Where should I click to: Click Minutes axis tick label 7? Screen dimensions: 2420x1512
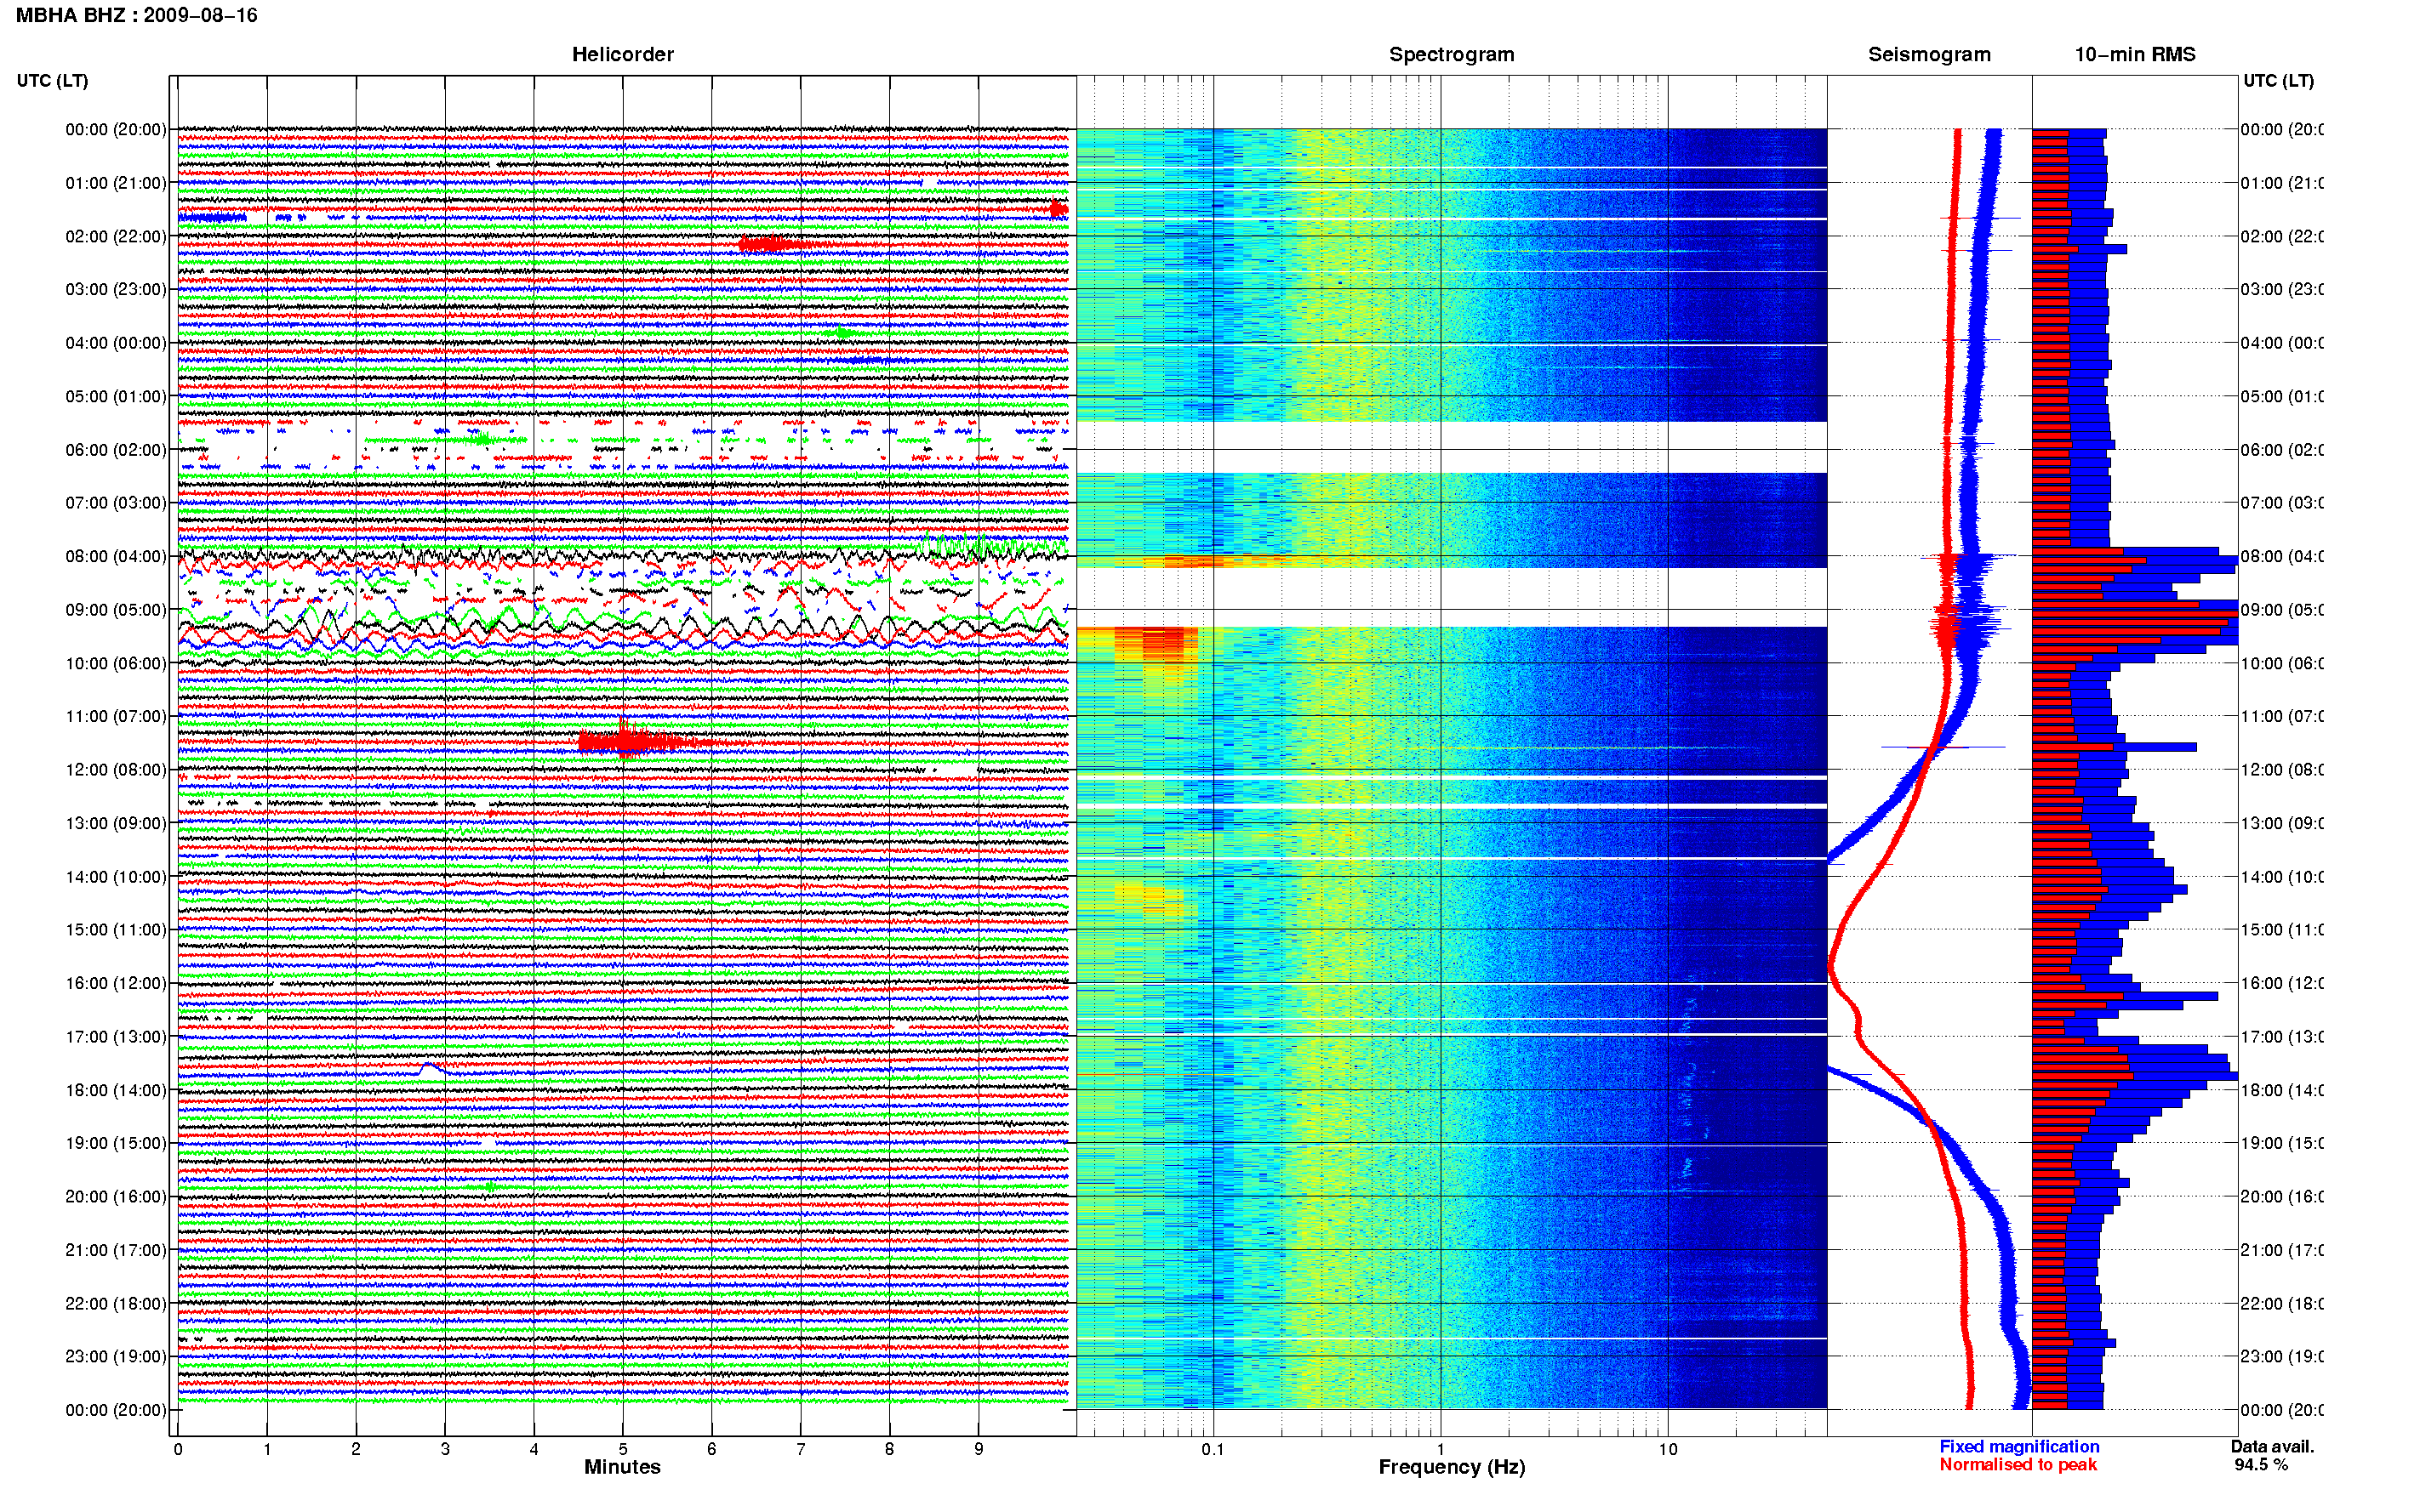pyautogui.click(x=801, y=1449)
